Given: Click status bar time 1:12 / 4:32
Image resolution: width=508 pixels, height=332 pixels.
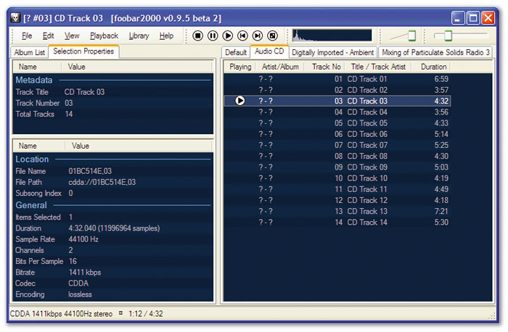Looking at the screenshot, I should 146,314.
